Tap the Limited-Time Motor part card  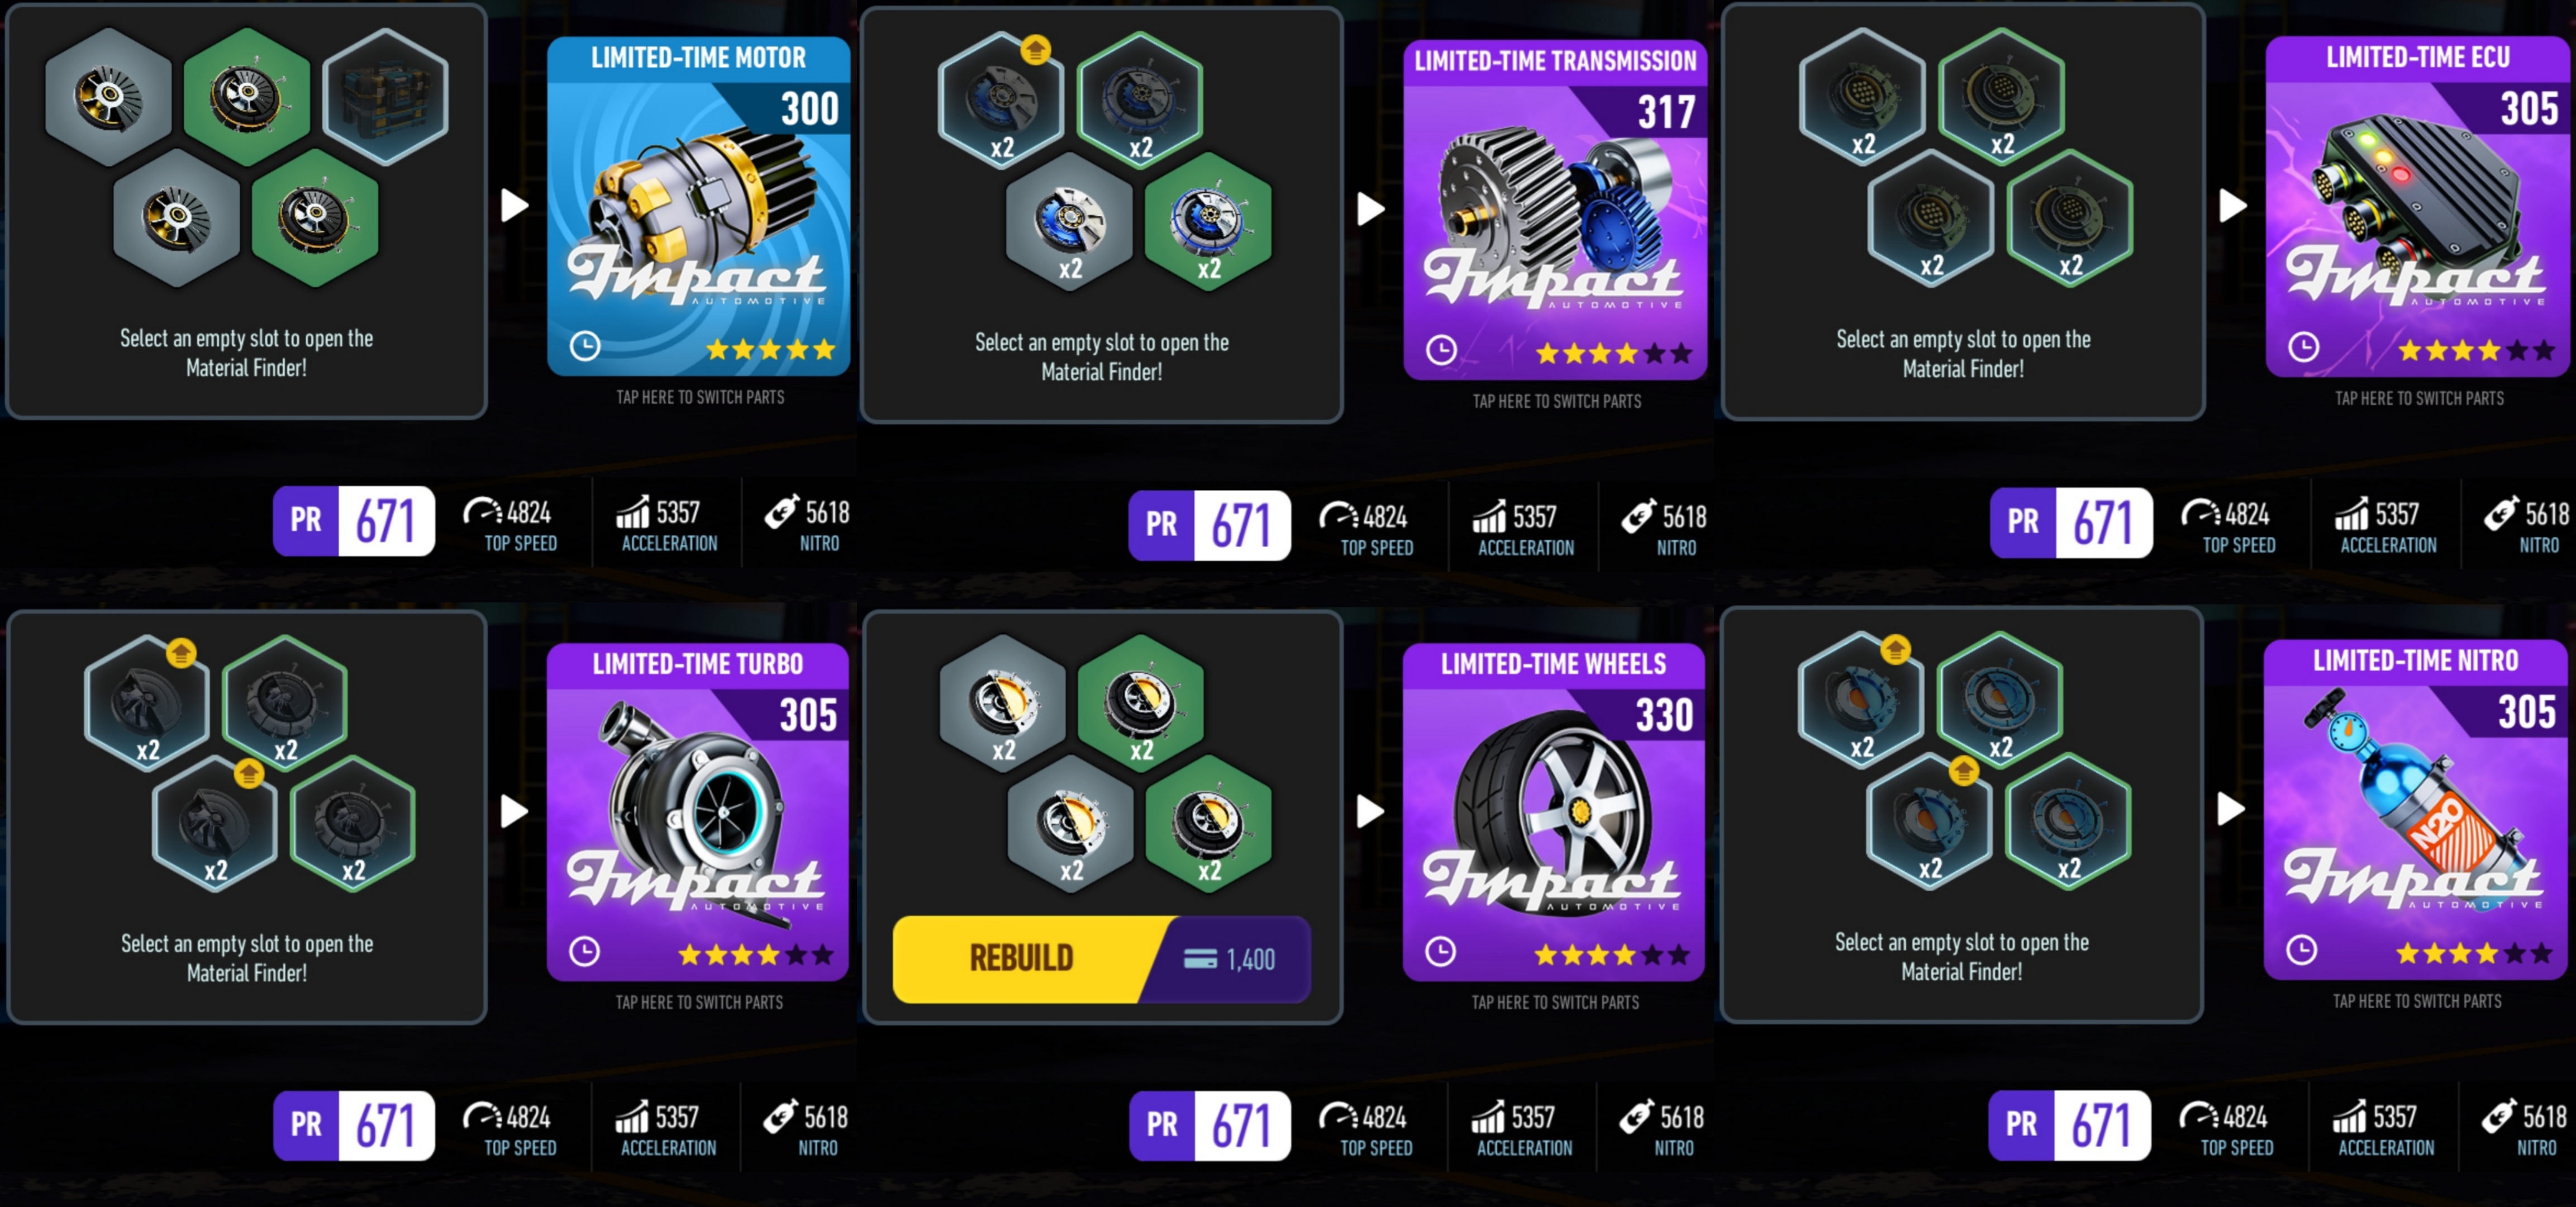click(698, 206)
